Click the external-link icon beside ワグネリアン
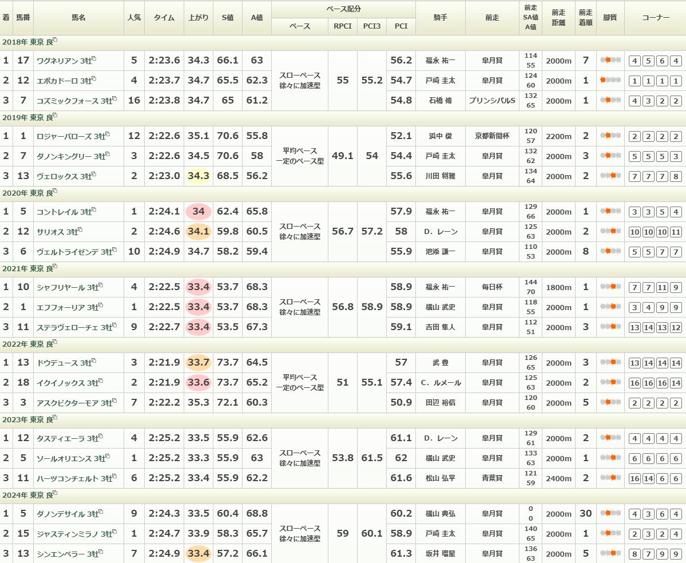Viewport: 686px width, 563px height. [94, 58]
